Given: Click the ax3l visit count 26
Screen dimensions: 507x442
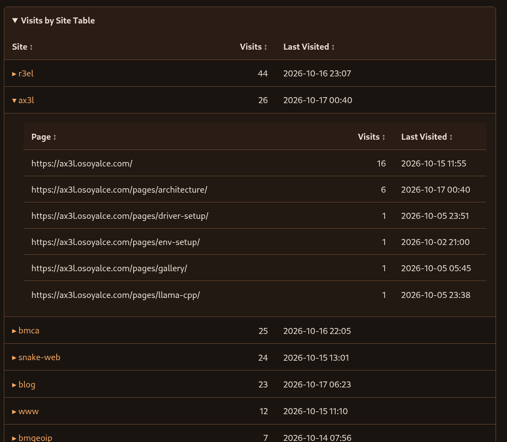Looking at the screenshot, I should click(263, 100).
